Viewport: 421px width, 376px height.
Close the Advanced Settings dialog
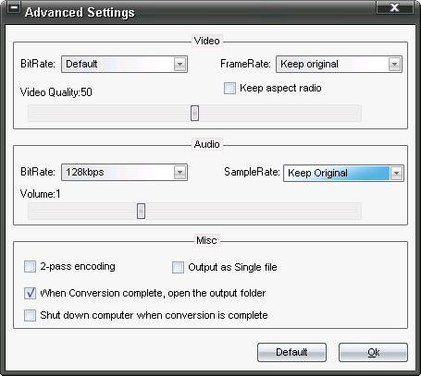tap(394, 7)
